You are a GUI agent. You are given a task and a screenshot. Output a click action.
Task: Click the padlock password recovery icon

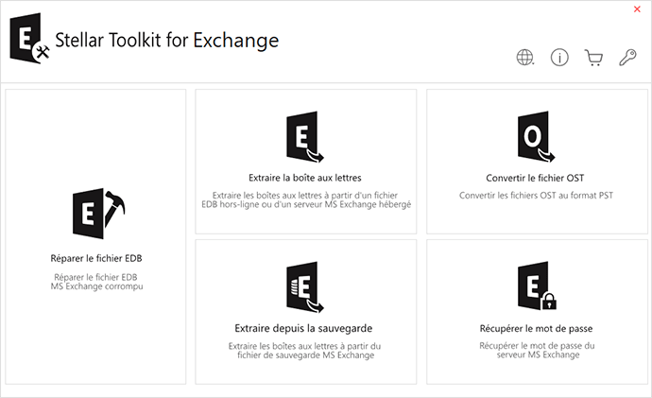click(x=536, y=289)
